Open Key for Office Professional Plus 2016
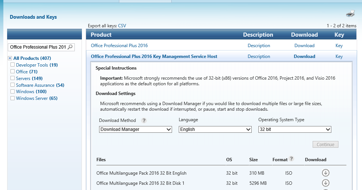This screenshot has width=362, height=190. tap(339, 46)
